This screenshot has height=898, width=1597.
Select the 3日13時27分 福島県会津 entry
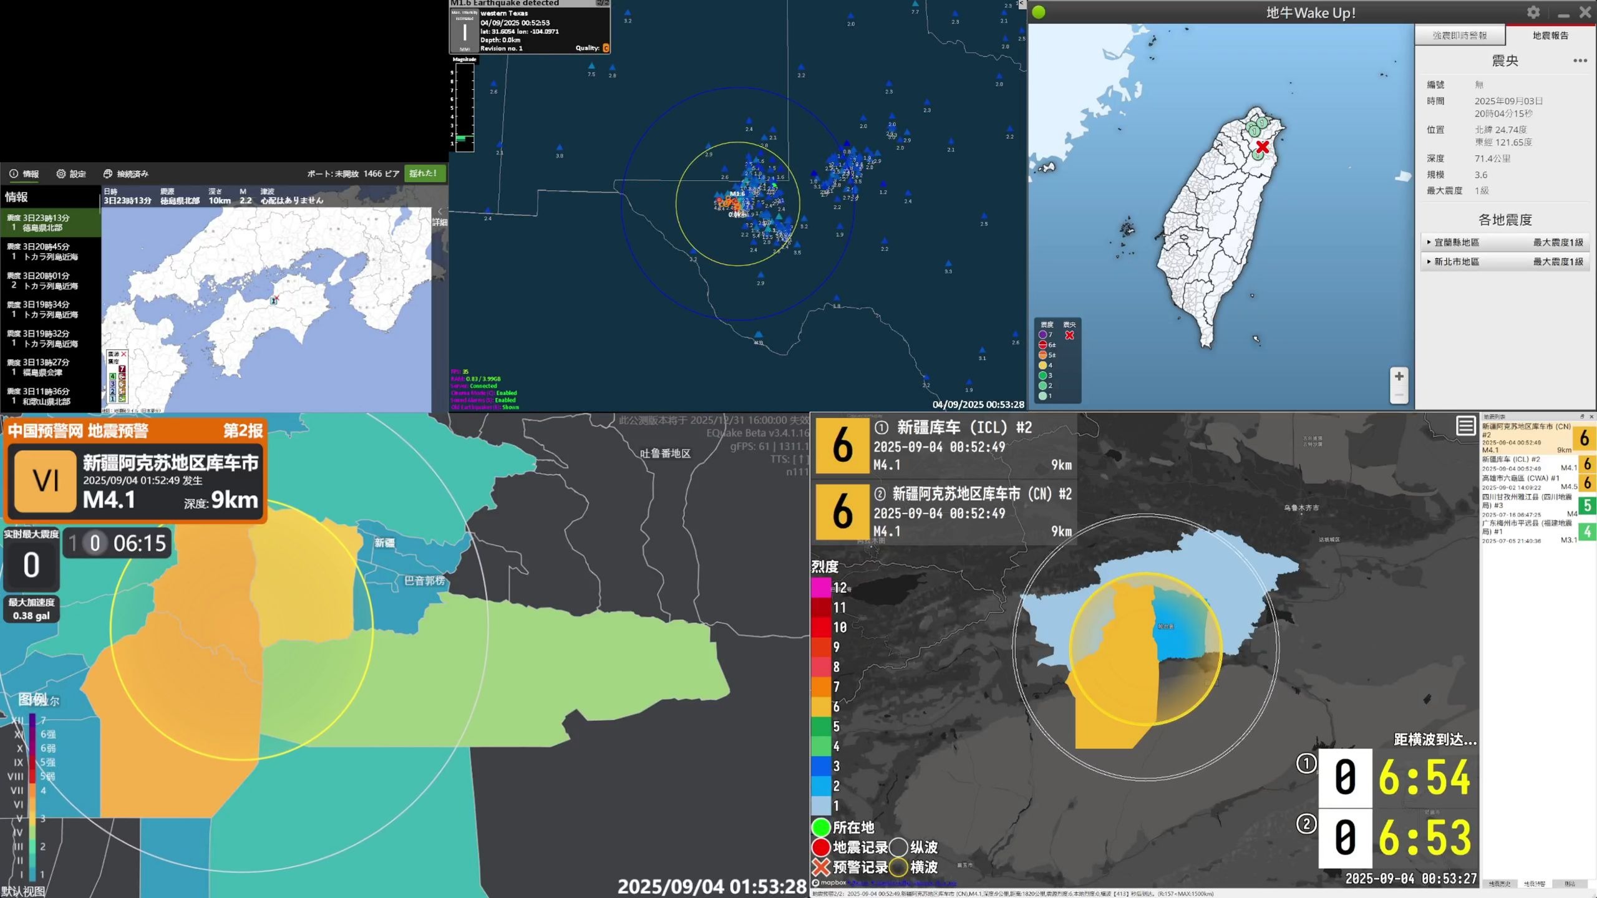point(50,367)
